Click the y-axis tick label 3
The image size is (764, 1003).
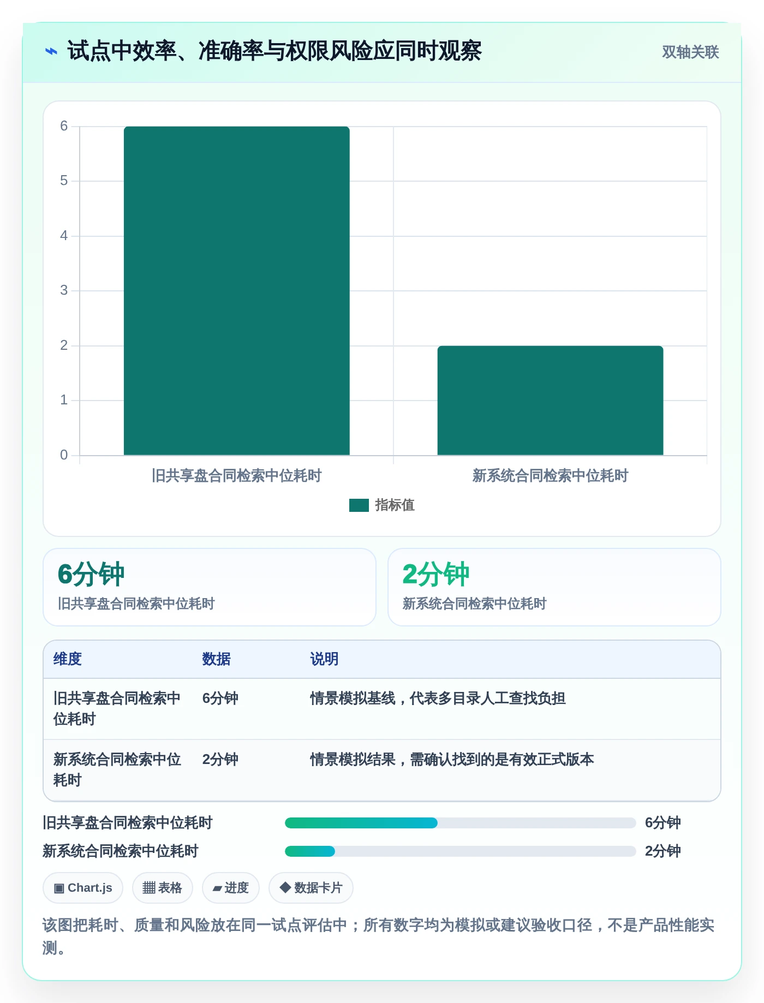pos(64,290)
